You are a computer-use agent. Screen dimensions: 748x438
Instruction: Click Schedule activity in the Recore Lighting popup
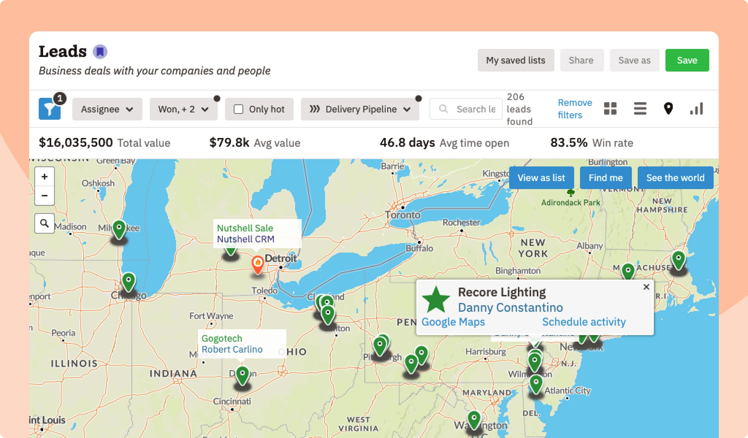point(584,322)
